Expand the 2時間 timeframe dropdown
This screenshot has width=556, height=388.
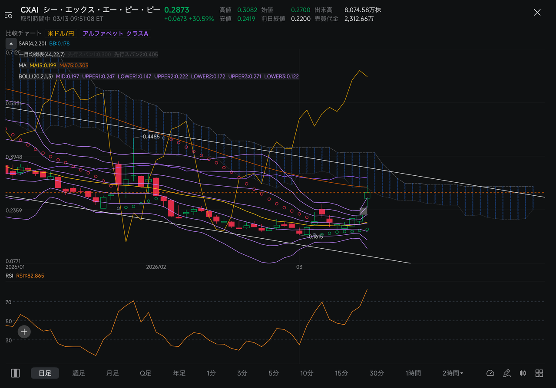453,373
